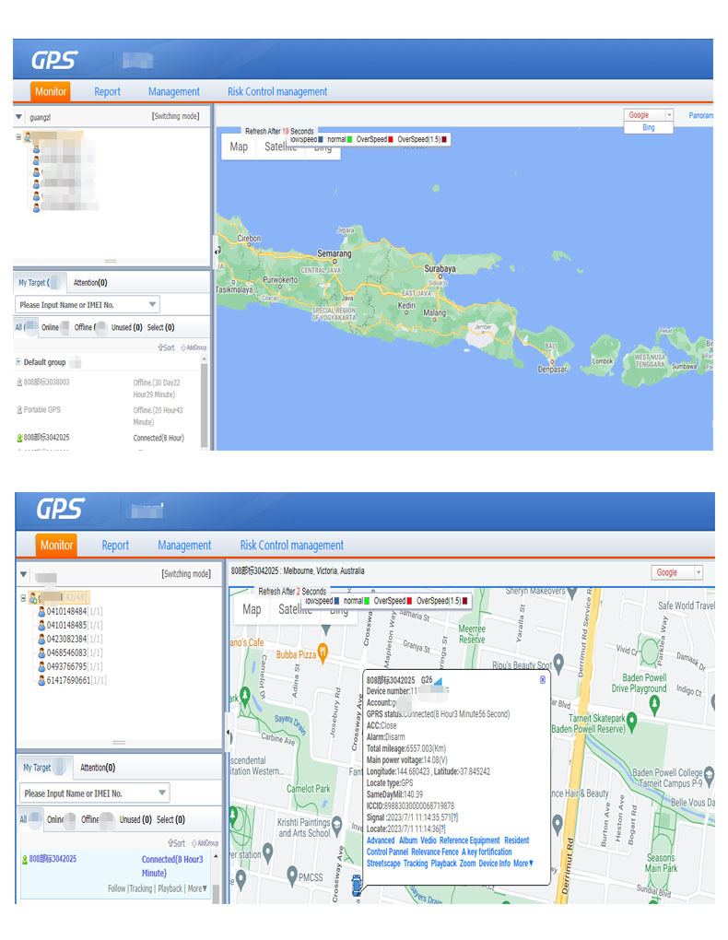The height and width of the screenshot is (940, 728).
Task: Collapse the Default group expander
Action: point(18,362)
